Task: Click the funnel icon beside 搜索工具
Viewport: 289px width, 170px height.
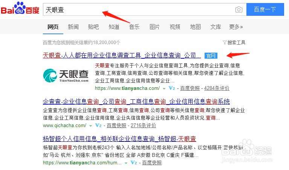Action: pyautogui.click(x=225, y=42)
